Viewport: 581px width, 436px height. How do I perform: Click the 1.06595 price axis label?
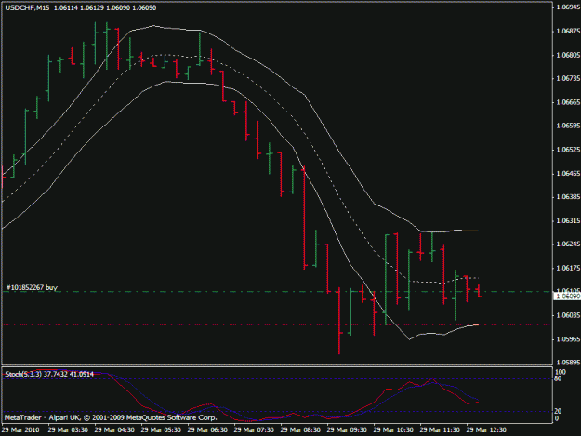tap(568, 126)
